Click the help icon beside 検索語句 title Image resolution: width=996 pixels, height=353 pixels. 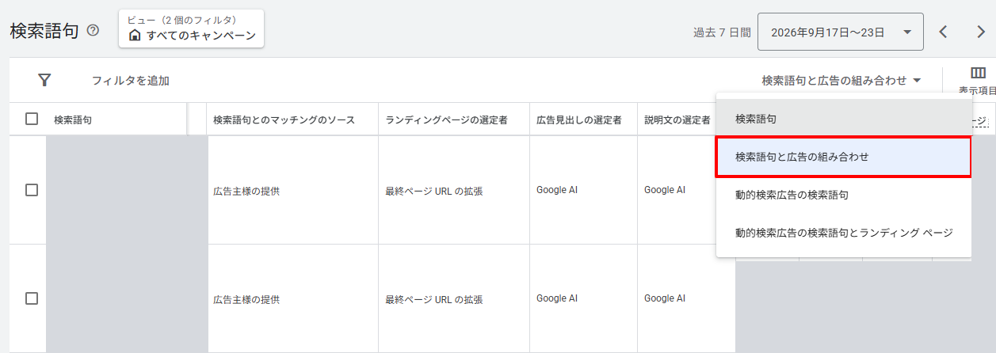click(x=93, y=31)
